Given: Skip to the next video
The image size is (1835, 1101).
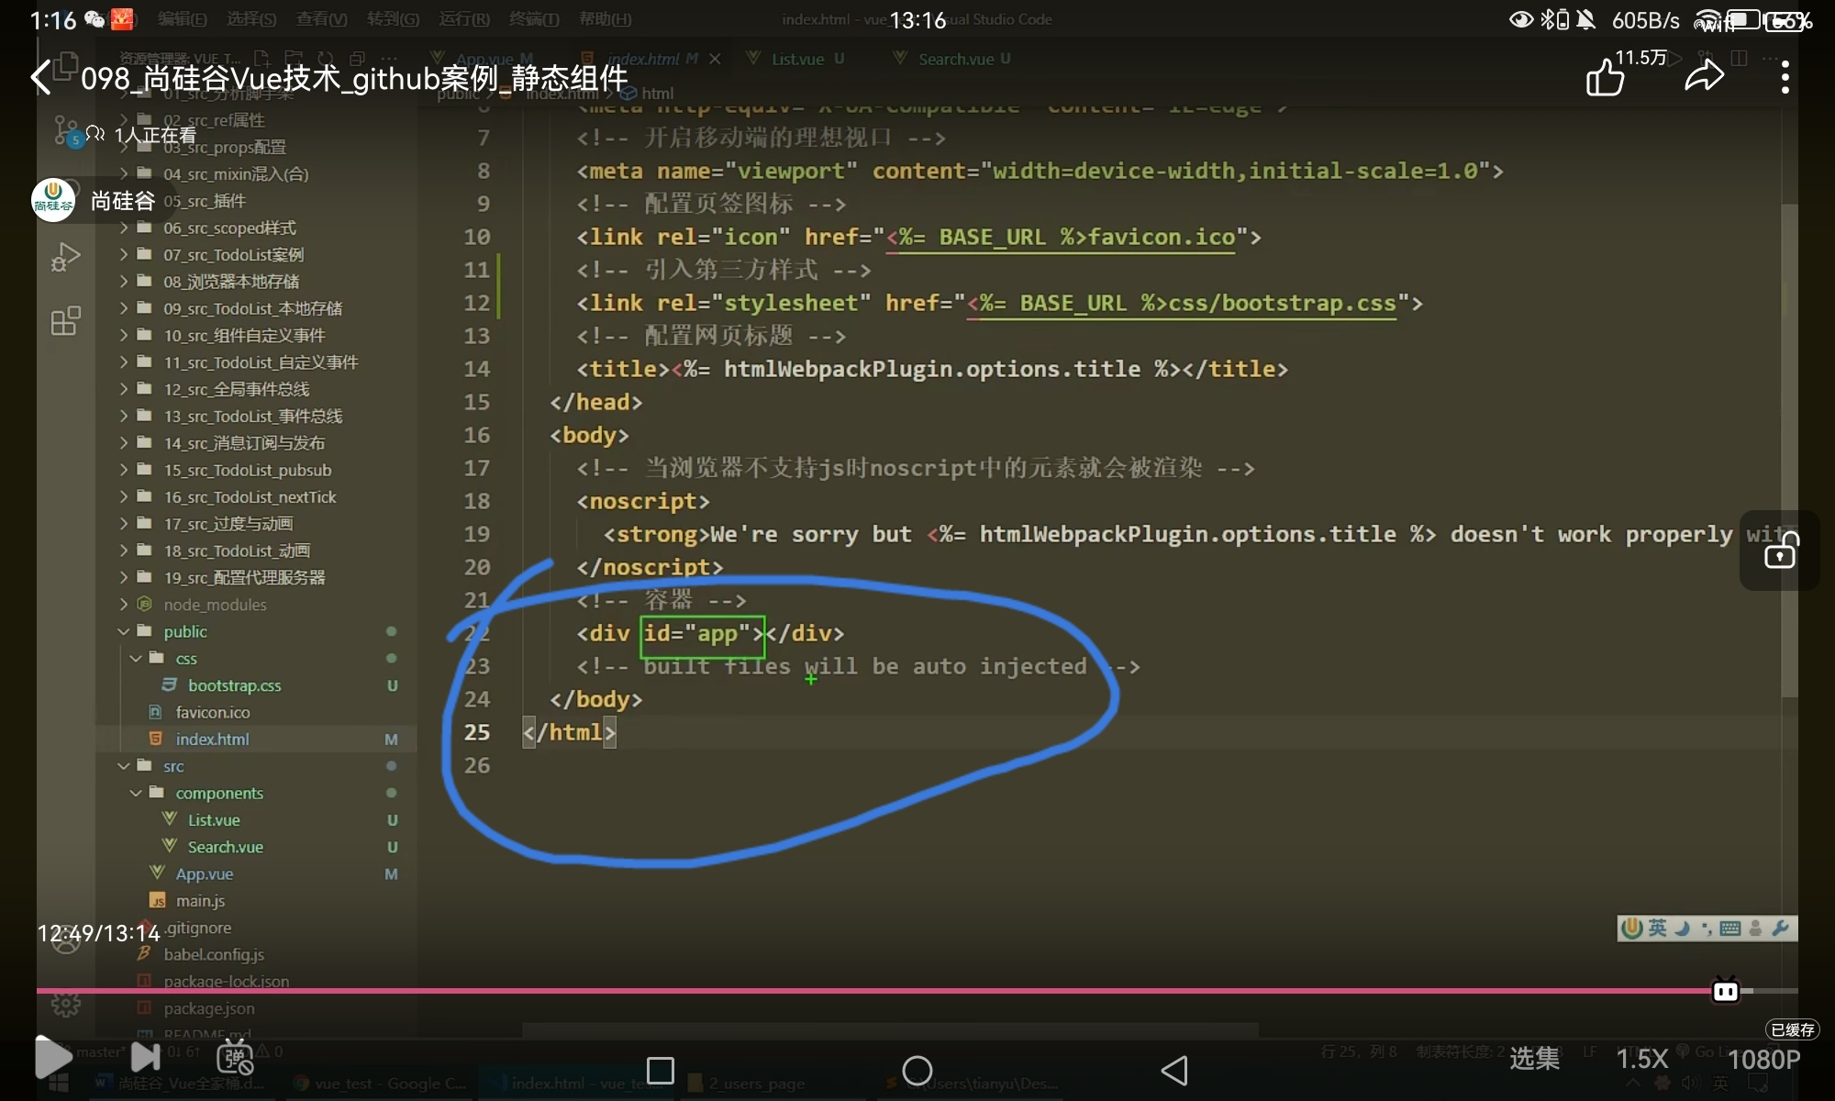Looking at the screenshot, I should (x=145, y=1057).
